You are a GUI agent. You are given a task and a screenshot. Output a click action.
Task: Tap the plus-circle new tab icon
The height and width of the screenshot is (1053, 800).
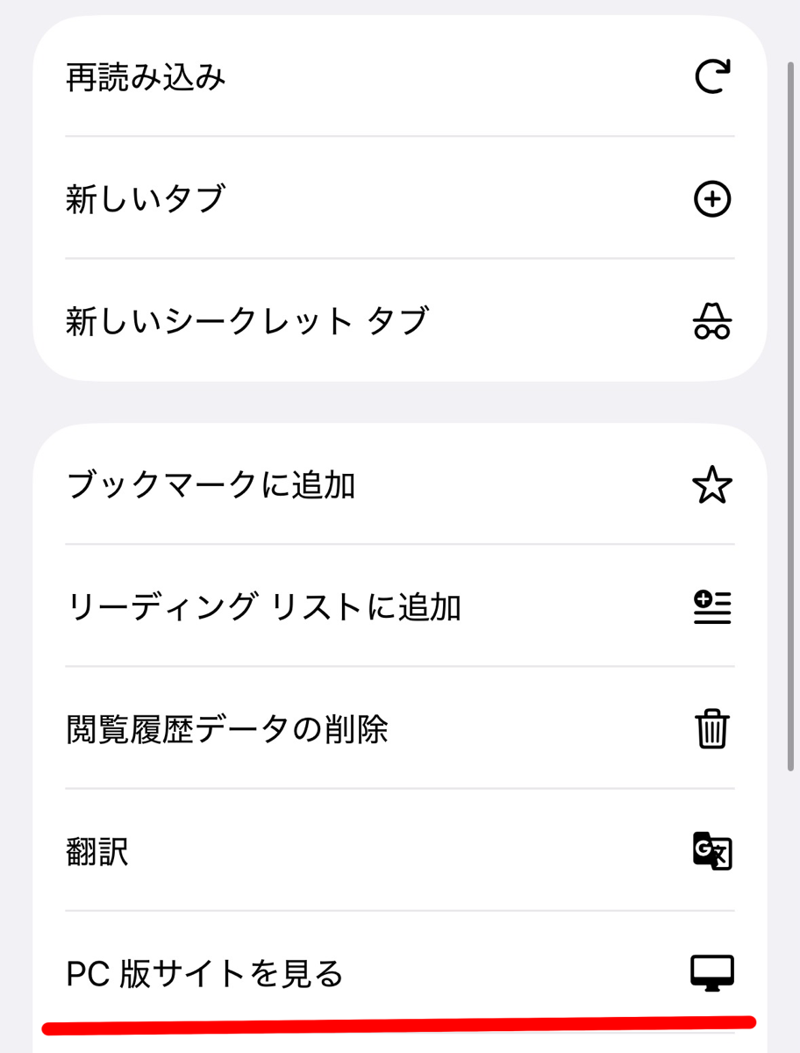pos(712,200)
